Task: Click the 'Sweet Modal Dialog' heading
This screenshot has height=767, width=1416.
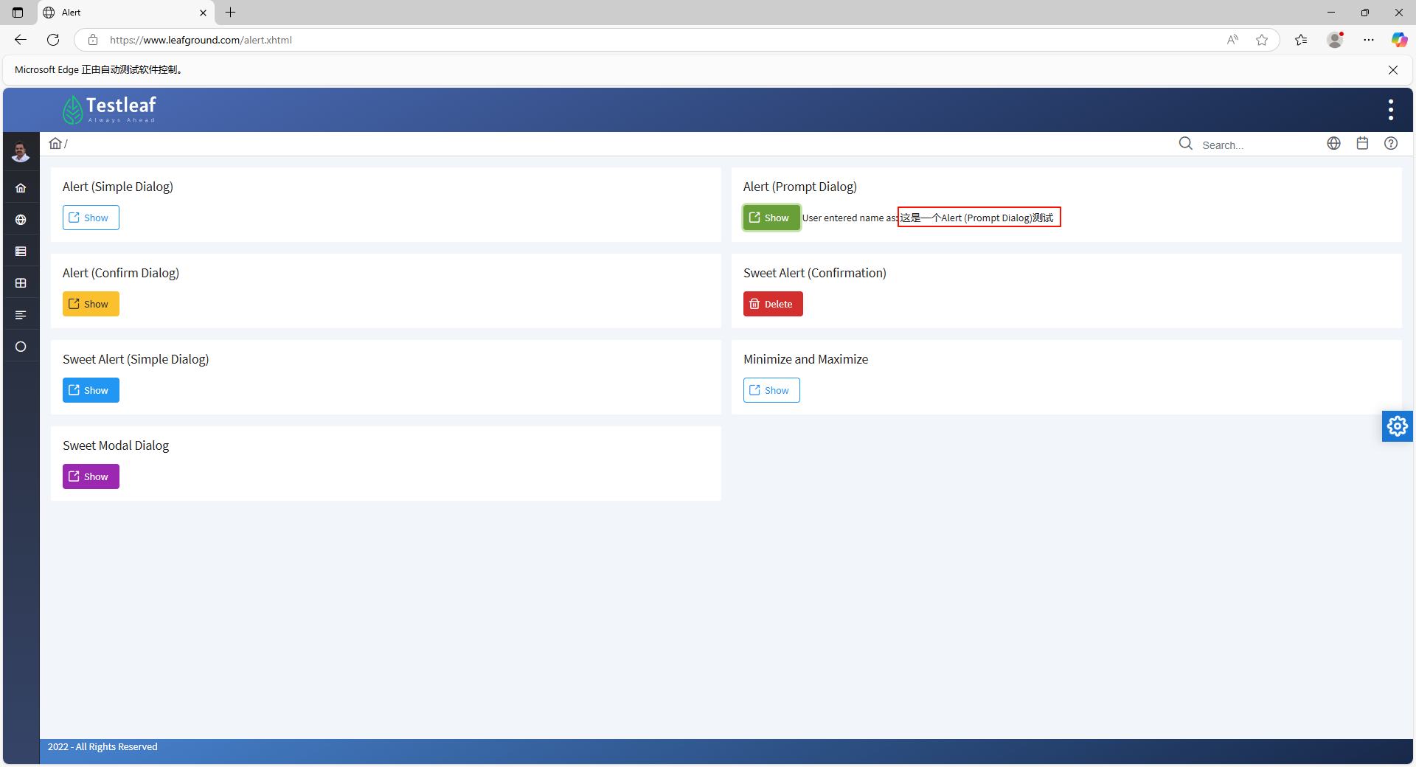Action: click(116, 445)
